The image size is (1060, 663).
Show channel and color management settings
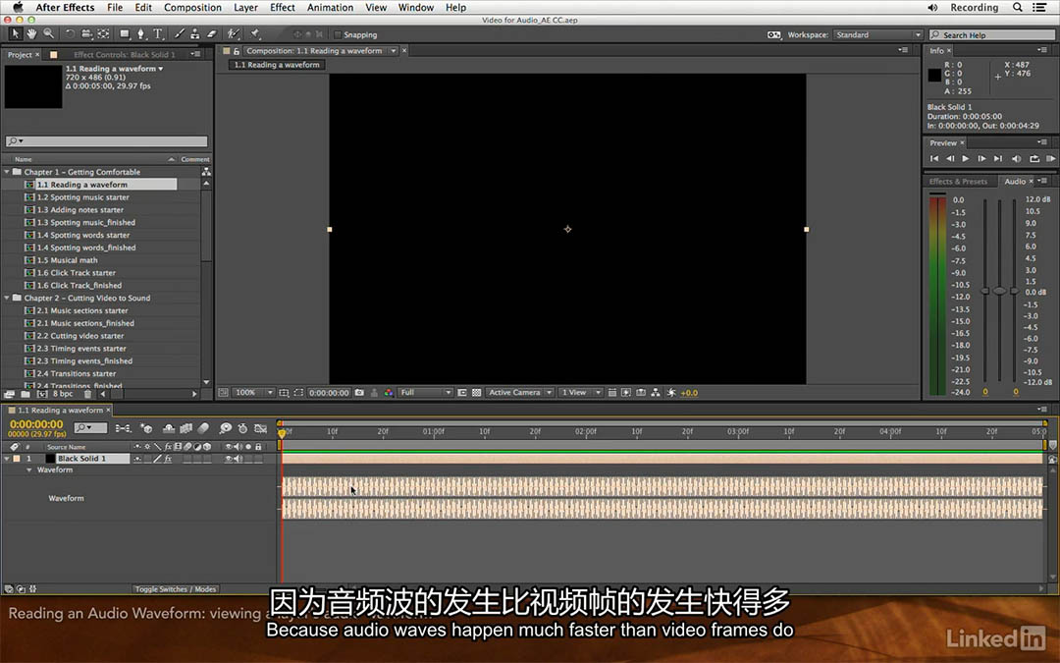[x=388, y=392]
